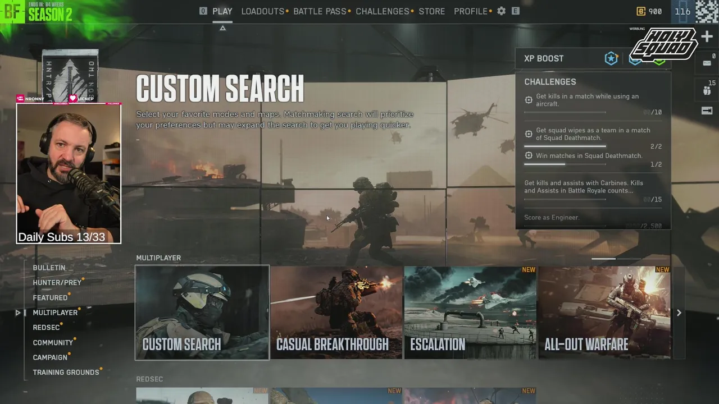Click the 'Score as Engineer.' challenge
719x404 pixels.
tap(593, 221)
